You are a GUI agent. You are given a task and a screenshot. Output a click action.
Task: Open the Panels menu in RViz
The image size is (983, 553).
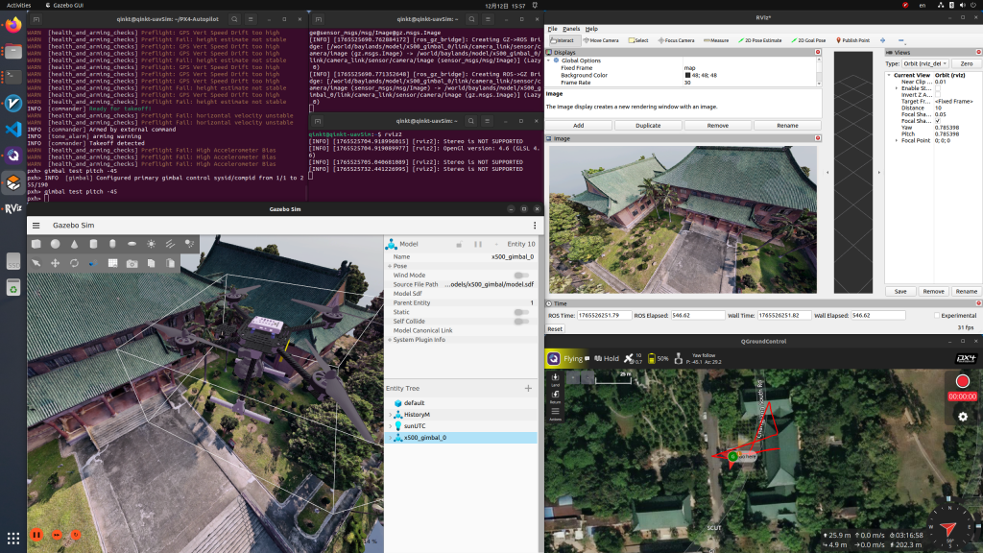[x=571, y=29]
